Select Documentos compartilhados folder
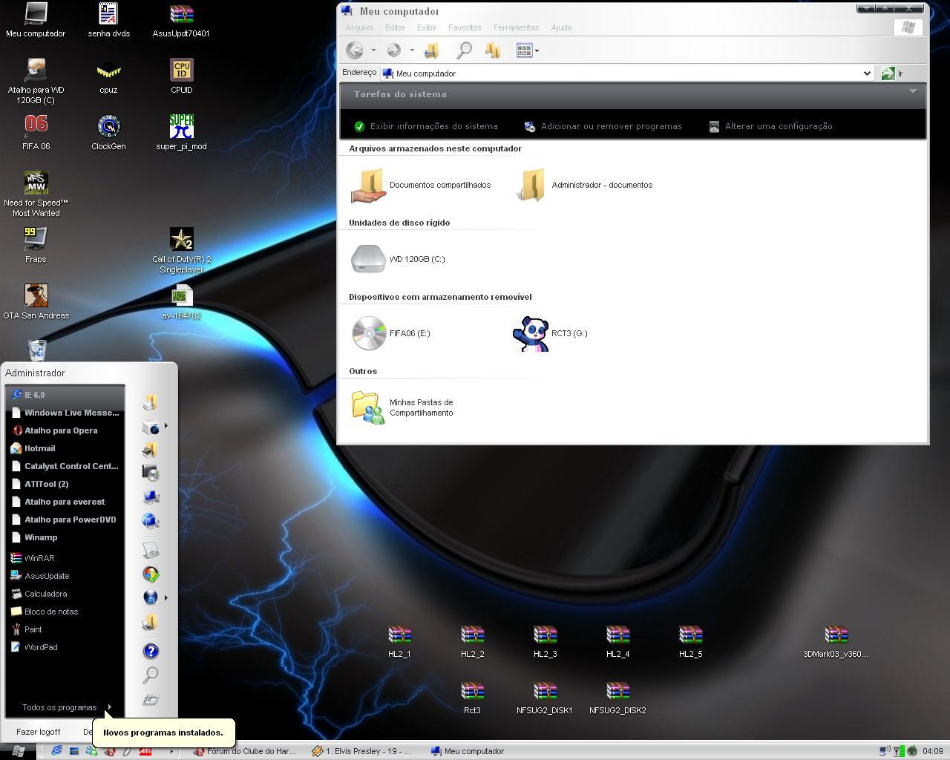Screen dimensions: 950x760 point(421,185)
